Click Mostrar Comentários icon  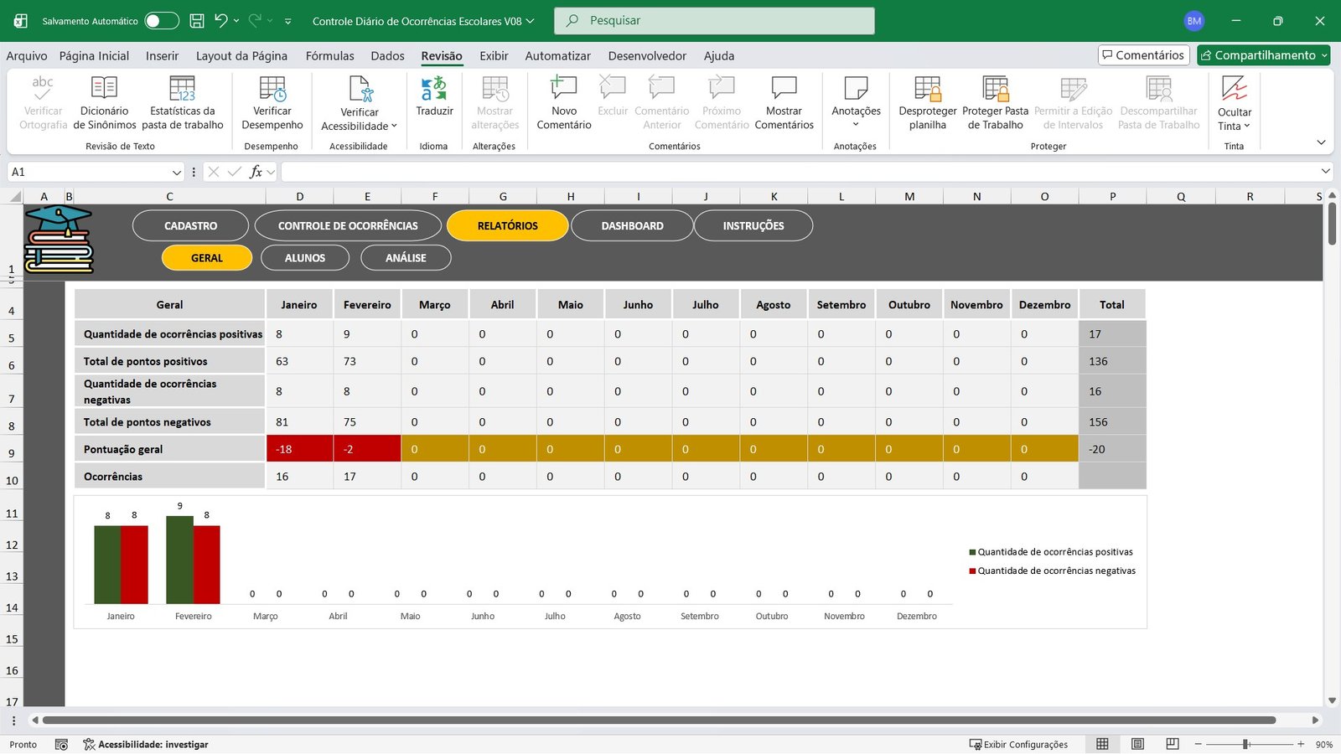[784, 102]
